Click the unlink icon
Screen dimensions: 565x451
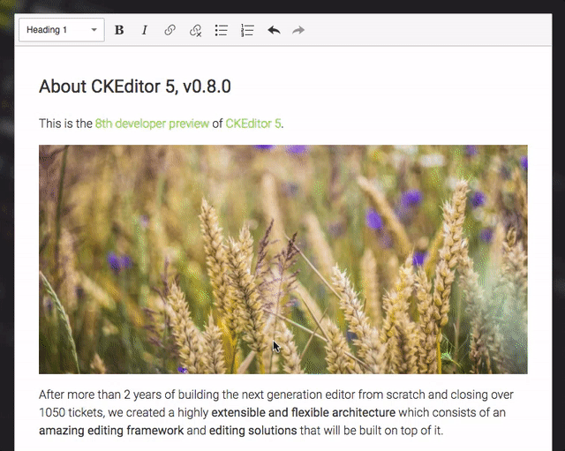pyautogui.click(x=195, y=30)
